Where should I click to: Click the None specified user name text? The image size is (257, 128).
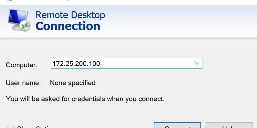coord(73,83)
